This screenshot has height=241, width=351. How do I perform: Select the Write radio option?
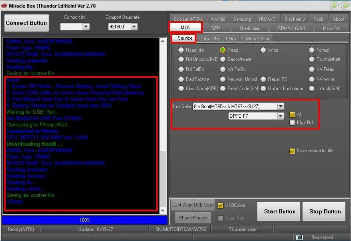(x=263, y=50)
